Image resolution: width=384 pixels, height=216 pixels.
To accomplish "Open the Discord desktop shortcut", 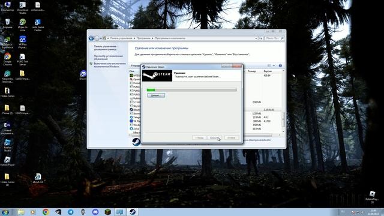I will [x=83, y=75].
